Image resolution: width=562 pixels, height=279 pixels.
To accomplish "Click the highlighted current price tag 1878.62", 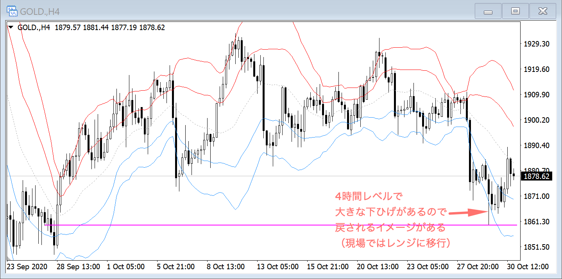I will point(537,177).
